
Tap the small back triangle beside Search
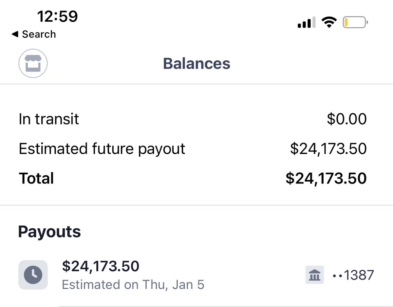pyautogui.click(x=14, y=34)
